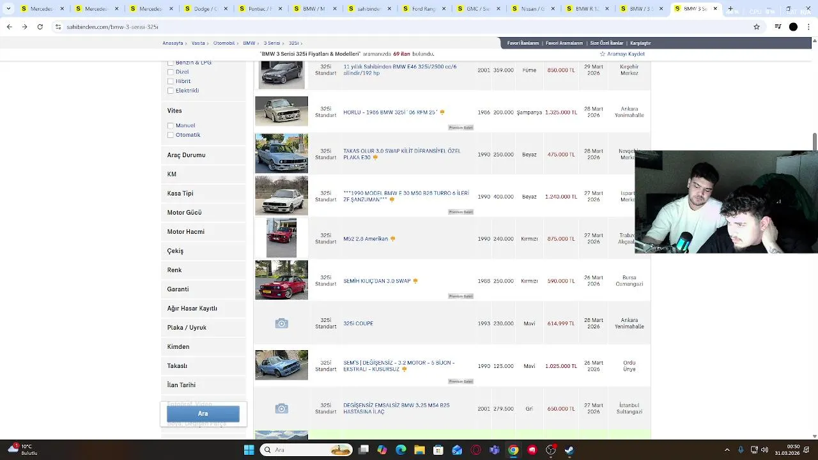Close the active BMW 3 Serisi tab

click(x=715, y=9)
